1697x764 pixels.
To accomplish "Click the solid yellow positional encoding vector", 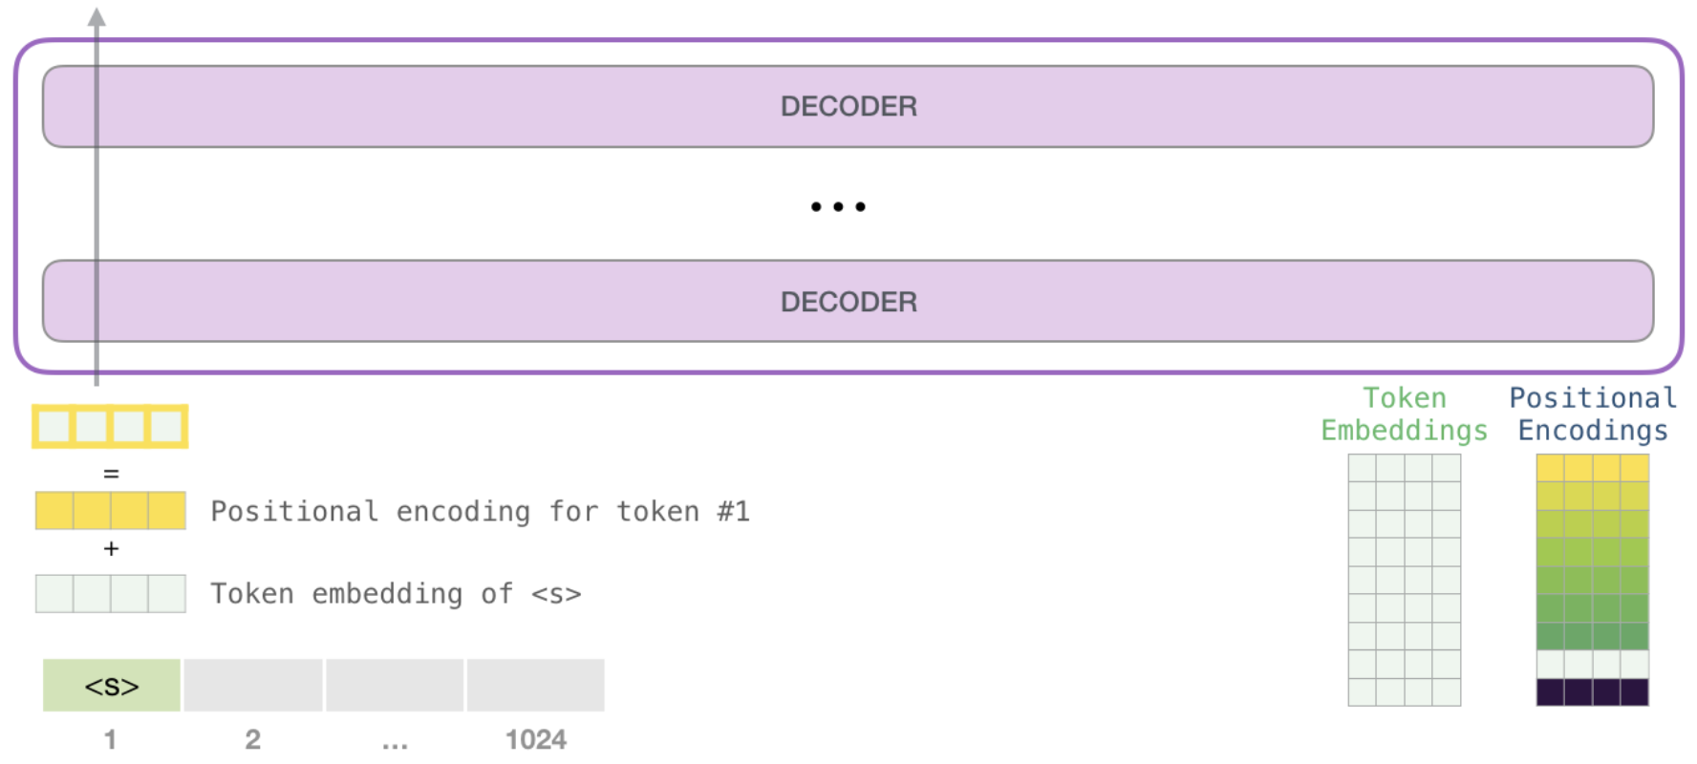I will tap(111, 511).
